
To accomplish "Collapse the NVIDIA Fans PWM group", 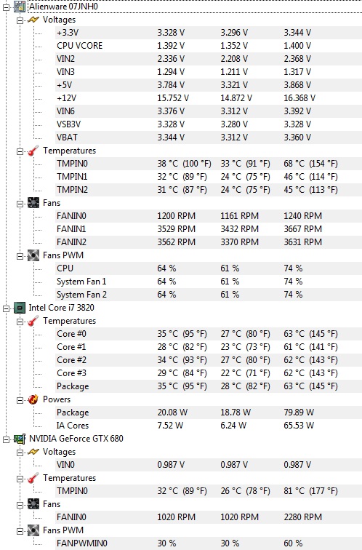I will [20, 530].
